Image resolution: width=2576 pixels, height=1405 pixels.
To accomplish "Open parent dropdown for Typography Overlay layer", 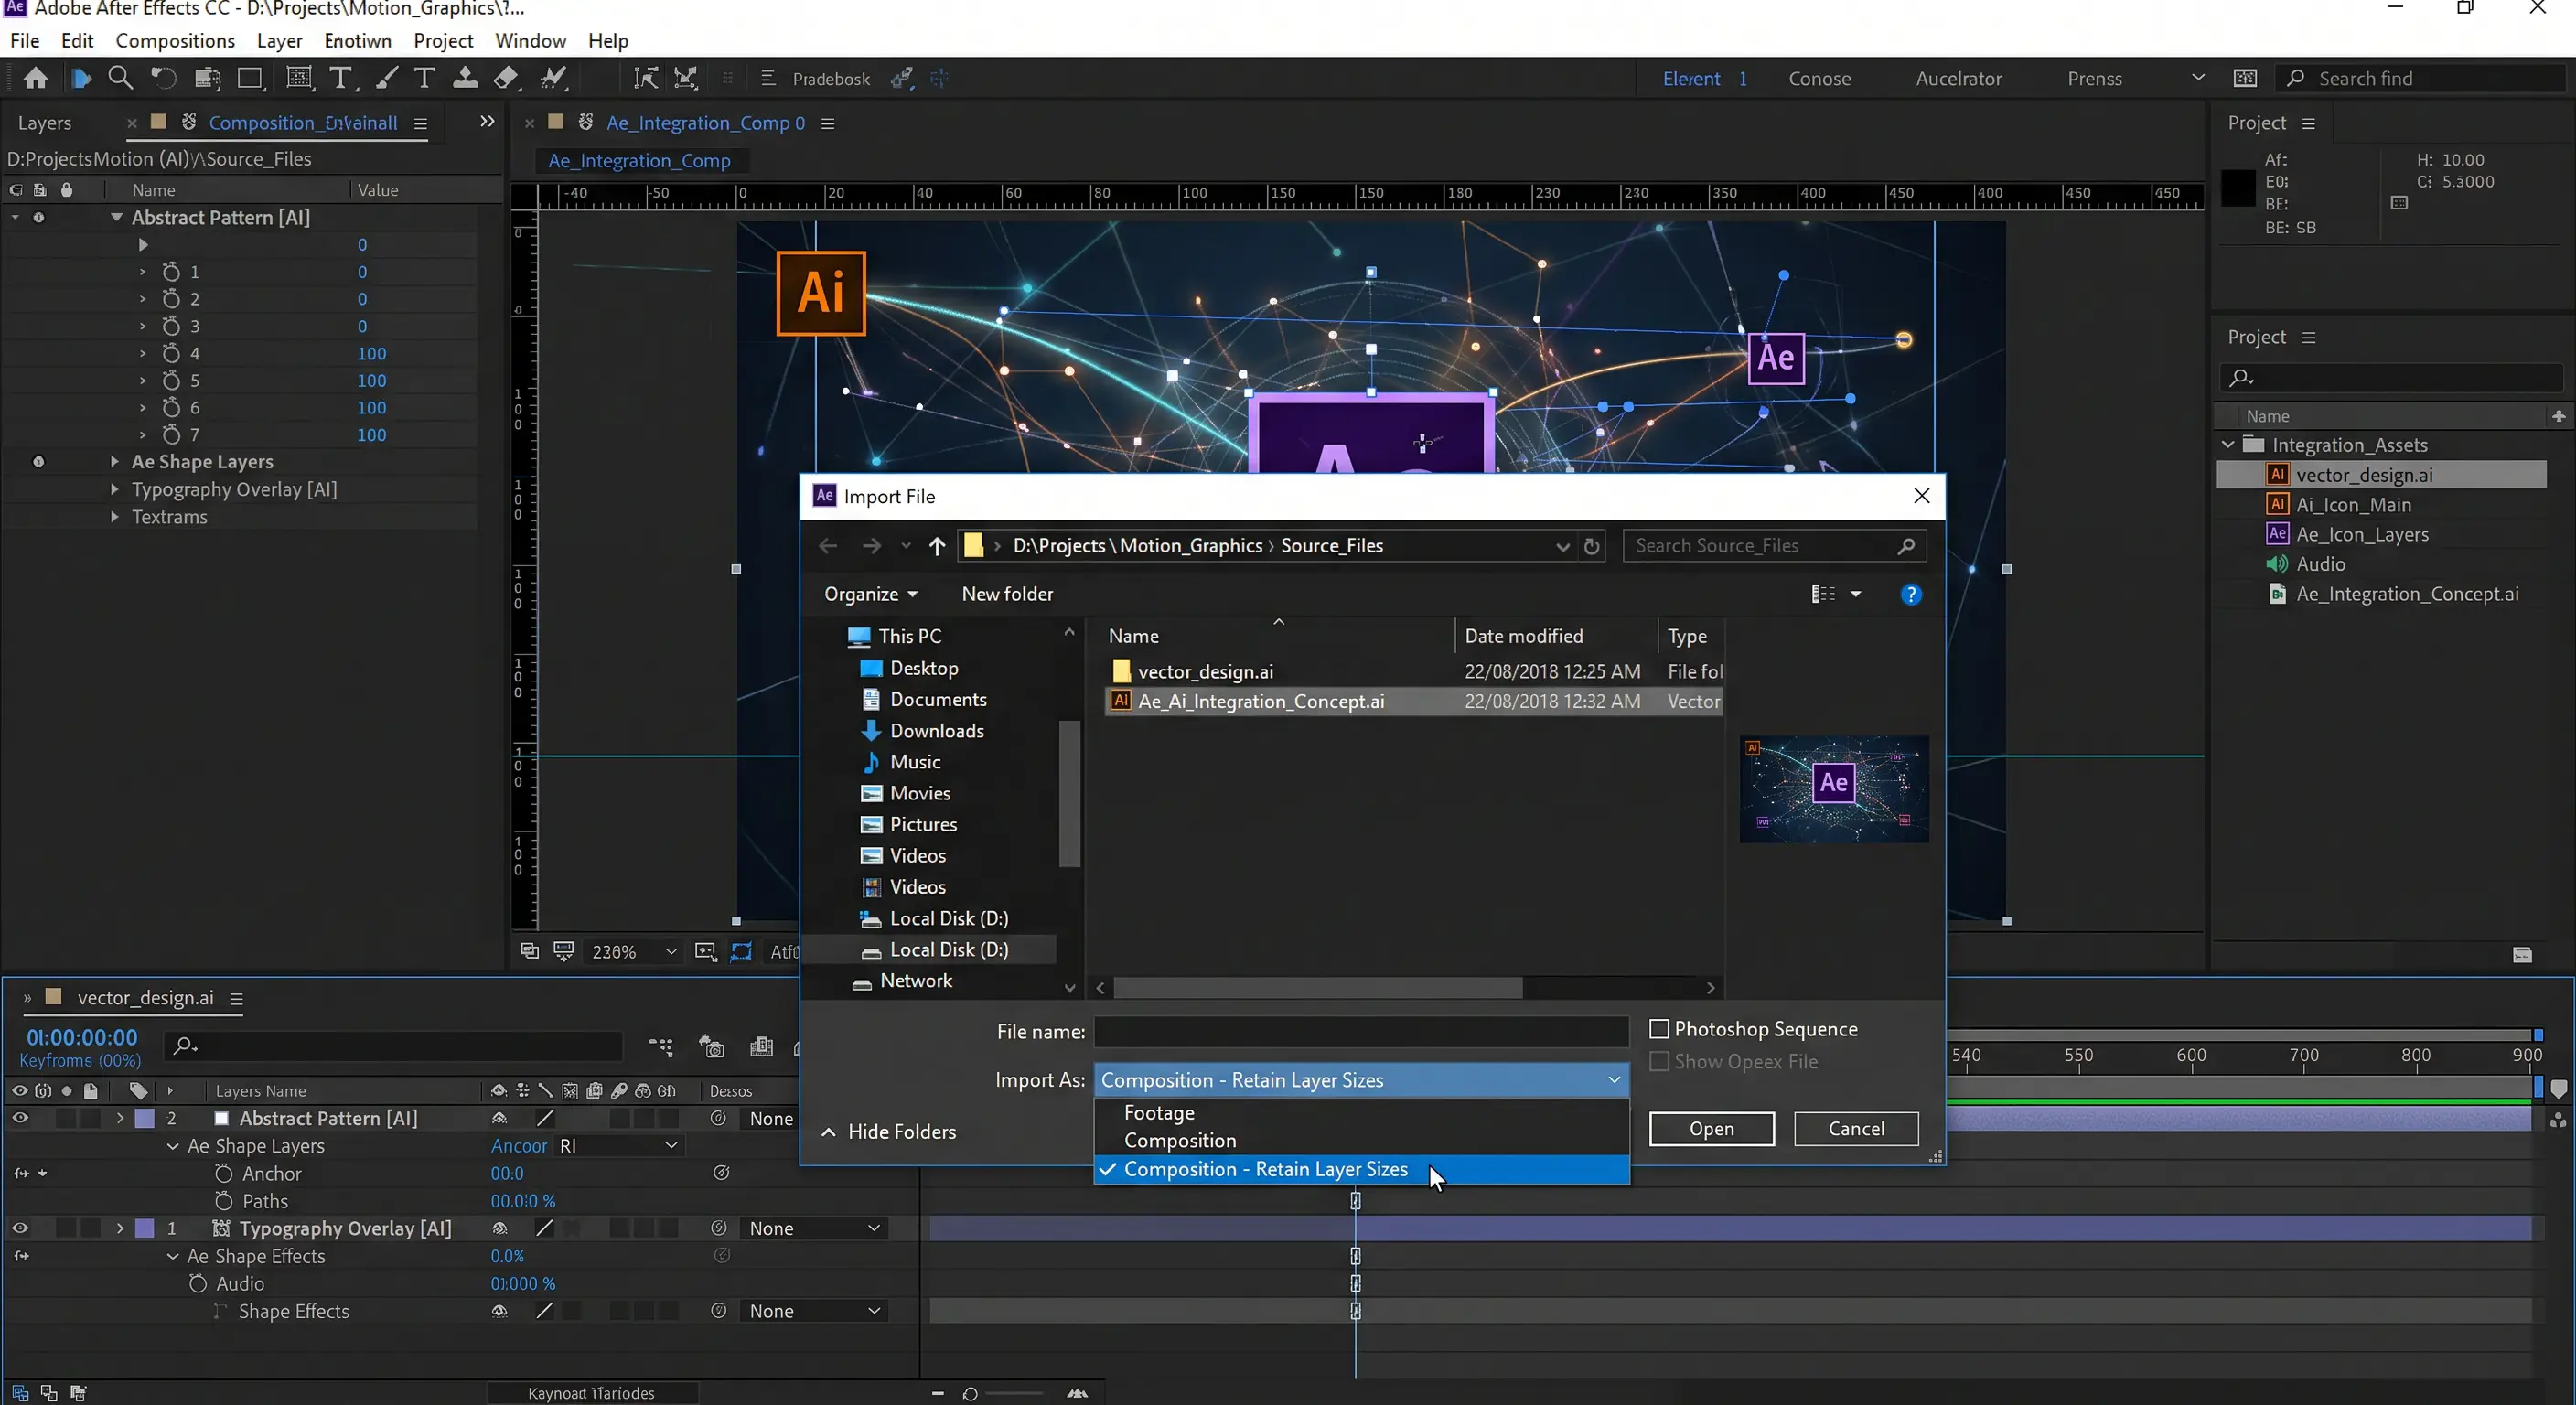I will click(814, 1229).
